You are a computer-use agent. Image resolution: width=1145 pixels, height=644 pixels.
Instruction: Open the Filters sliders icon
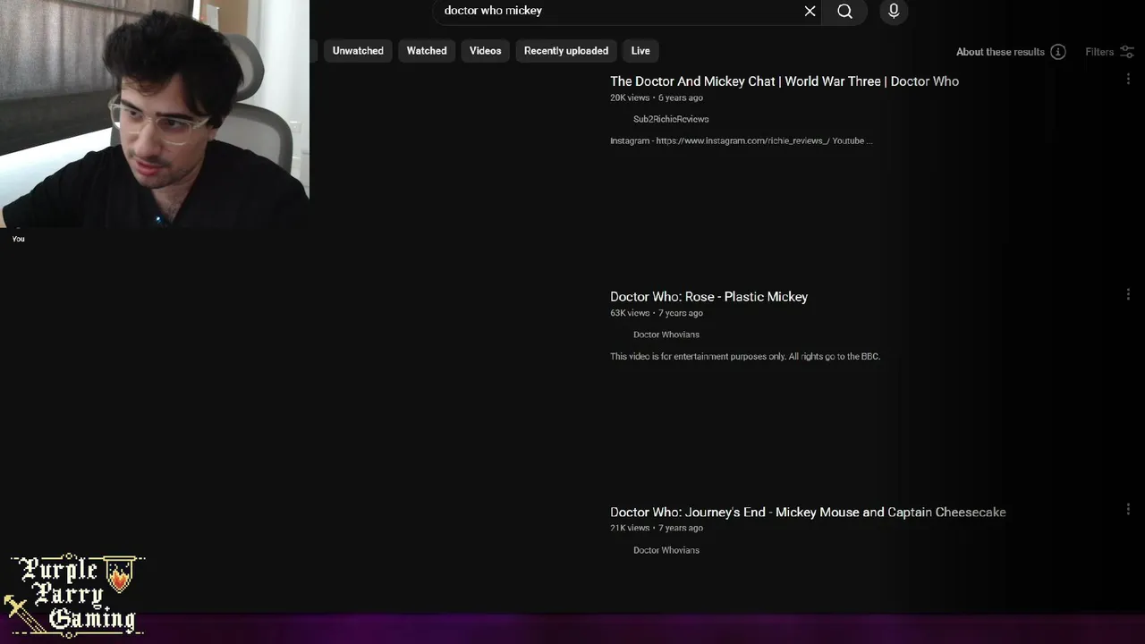point(1128,52)
